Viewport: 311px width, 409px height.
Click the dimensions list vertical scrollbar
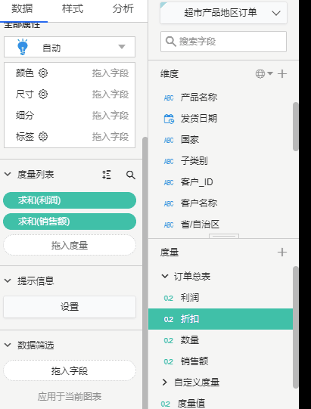pos(295,126)
